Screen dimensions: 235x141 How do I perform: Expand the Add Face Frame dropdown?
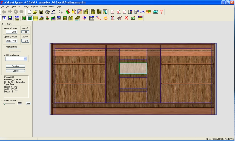click(25, 59)
